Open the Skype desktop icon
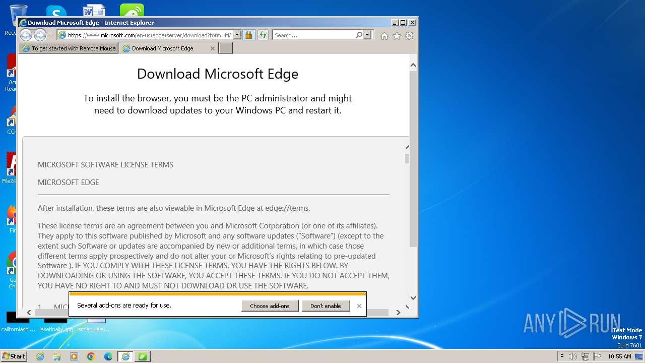 56,11
